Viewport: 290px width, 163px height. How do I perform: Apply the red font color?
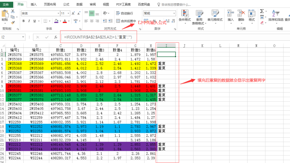tap(65, 21)
